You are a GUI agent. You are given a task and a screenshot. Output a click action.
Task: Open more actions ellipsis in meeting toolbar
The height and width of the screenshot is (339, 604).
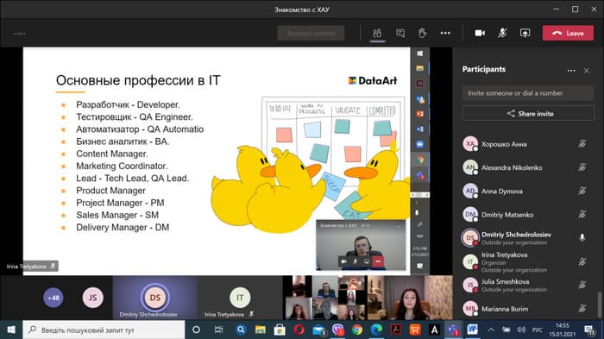(445, 33)
